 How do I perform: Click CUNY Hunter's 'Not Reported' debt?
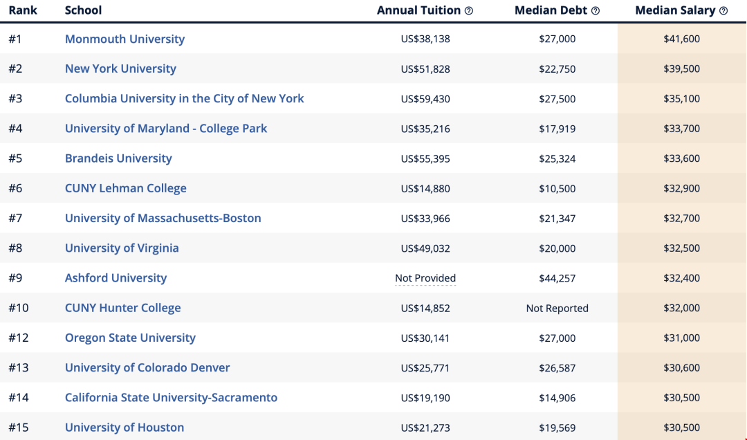(557, 309)
